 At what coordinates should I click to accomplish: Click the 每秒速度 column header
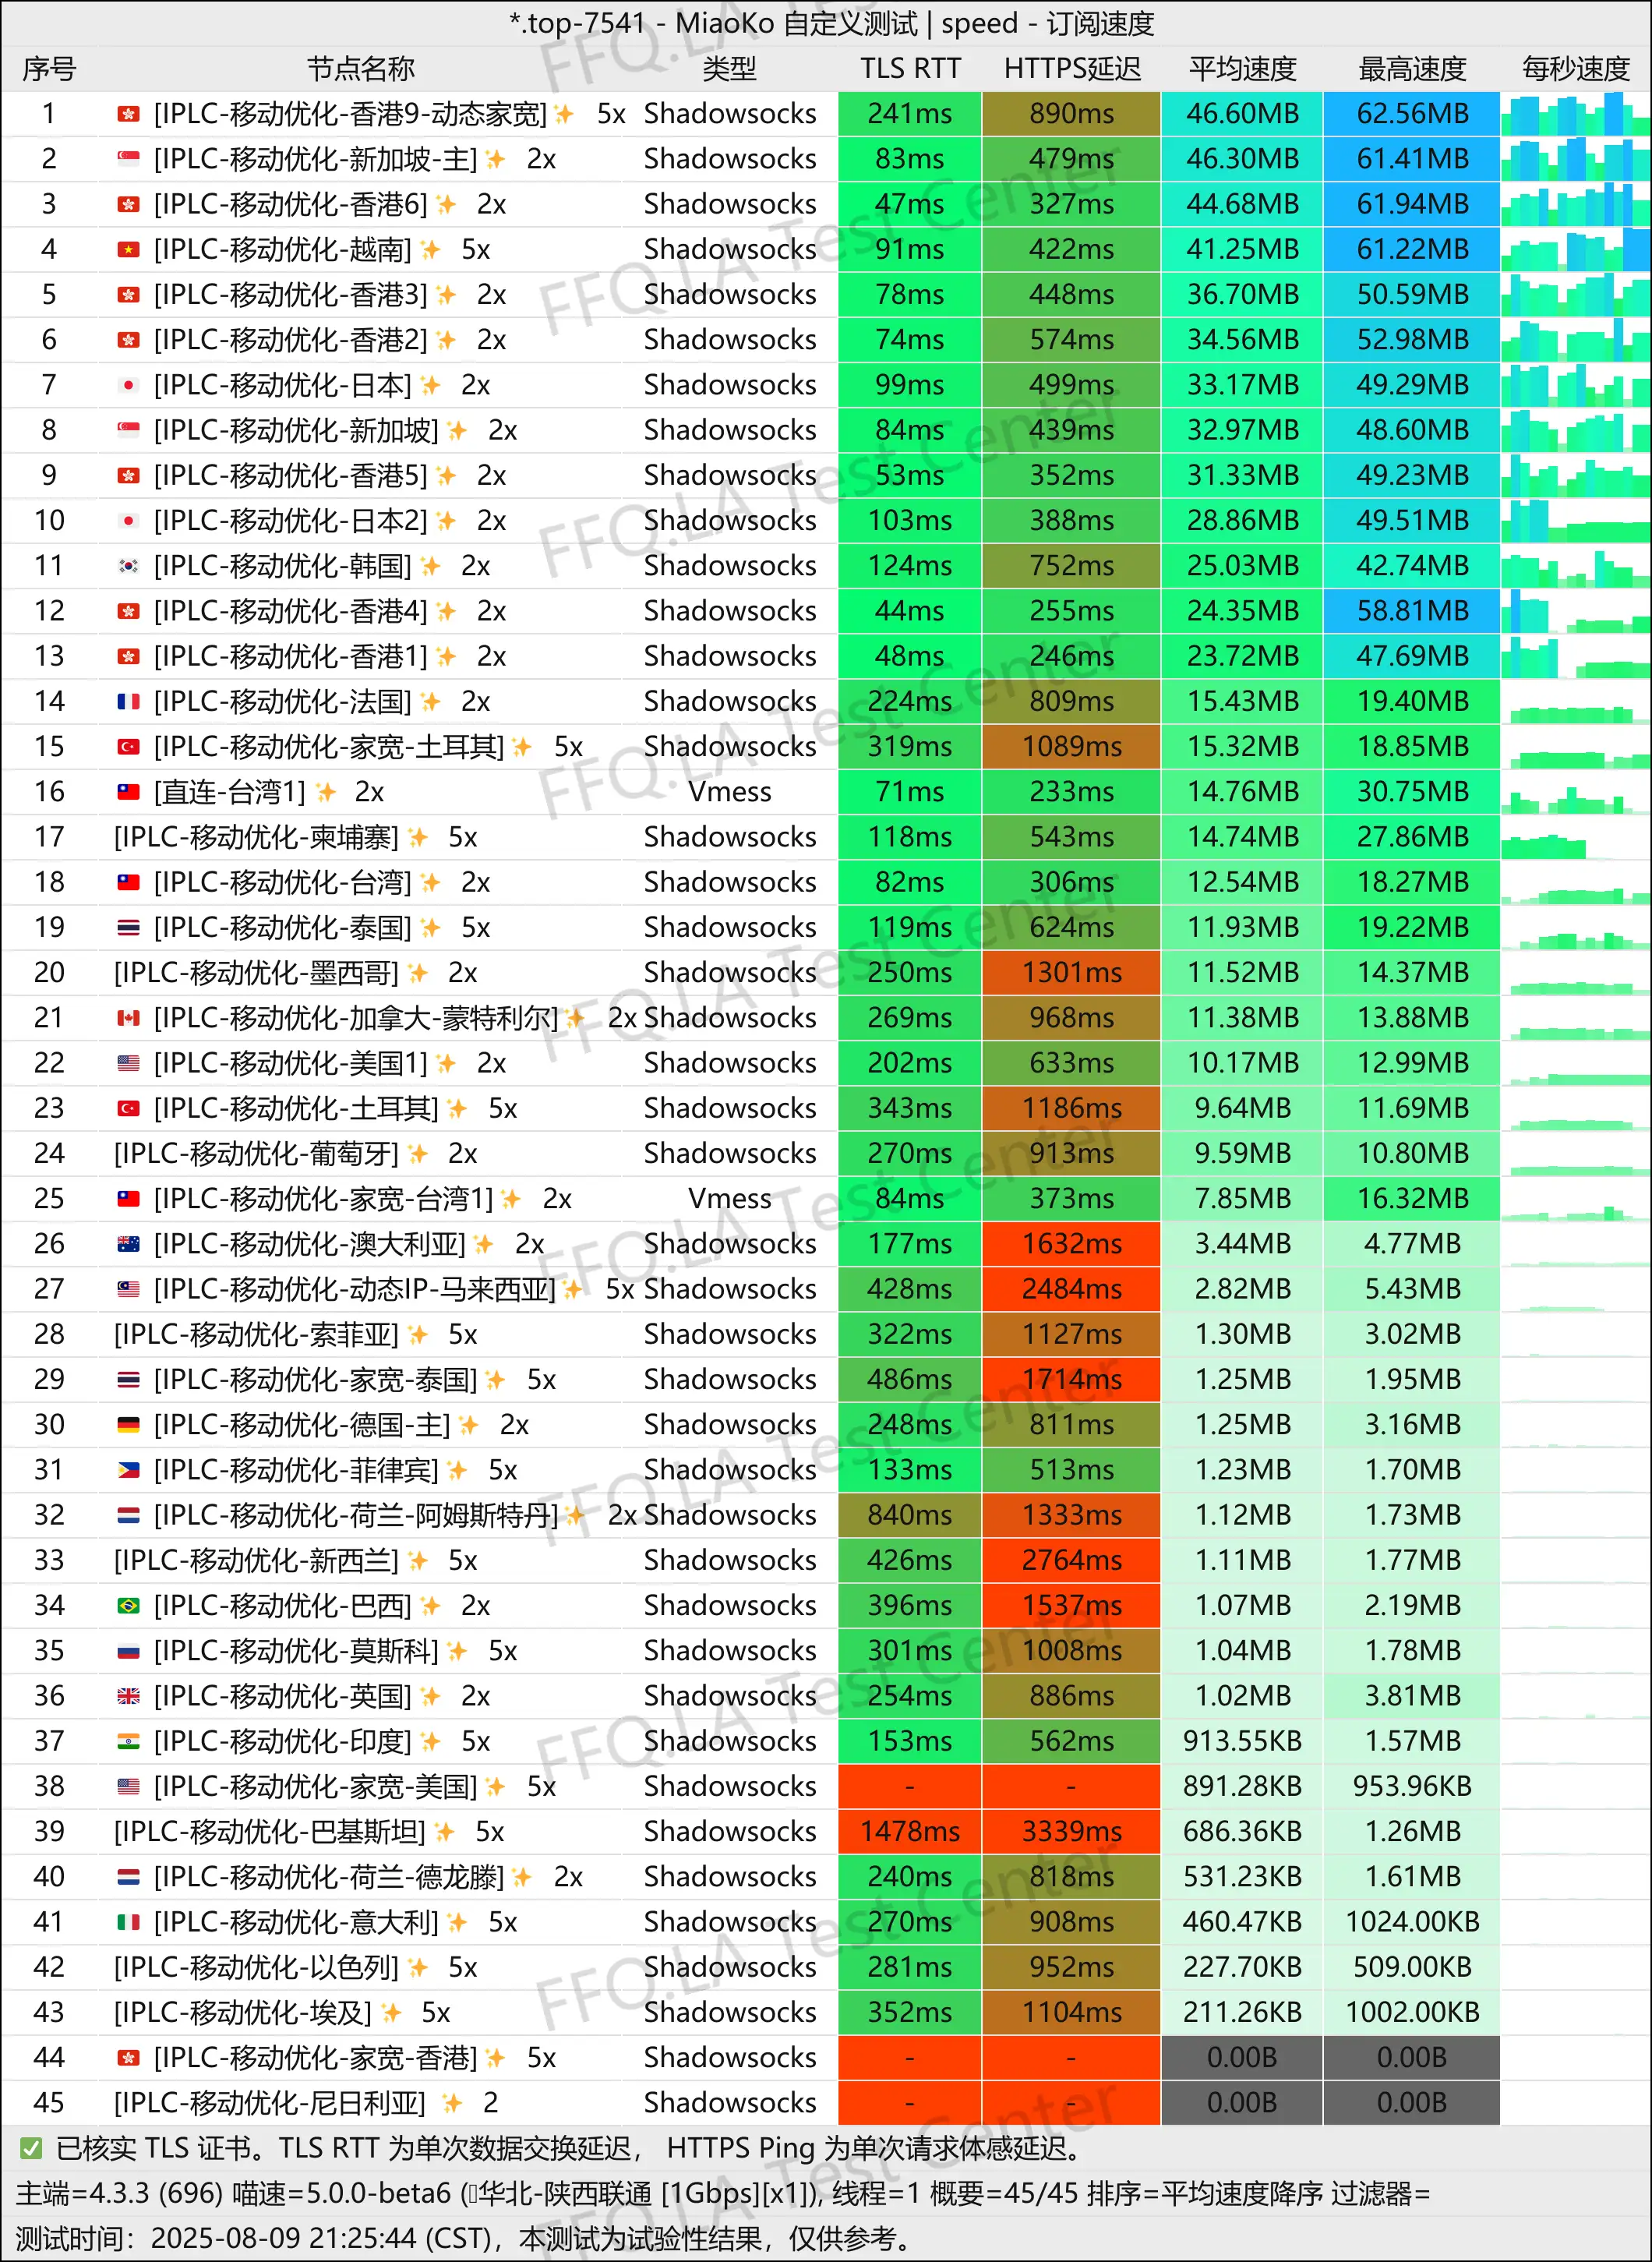[1576, 69]
